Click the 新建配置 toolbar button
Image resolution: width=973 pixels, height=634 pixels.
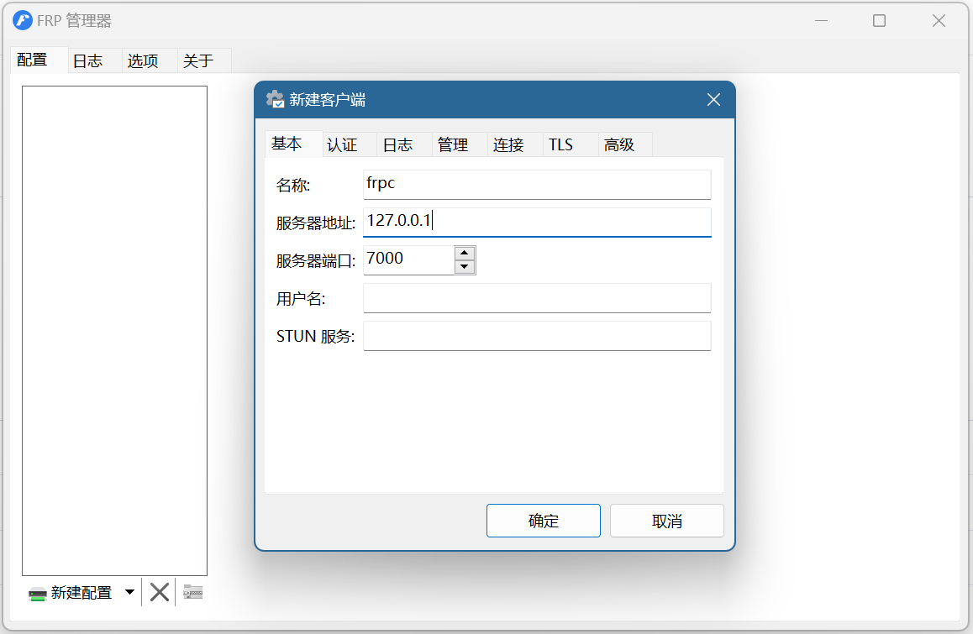coord(71,593)
